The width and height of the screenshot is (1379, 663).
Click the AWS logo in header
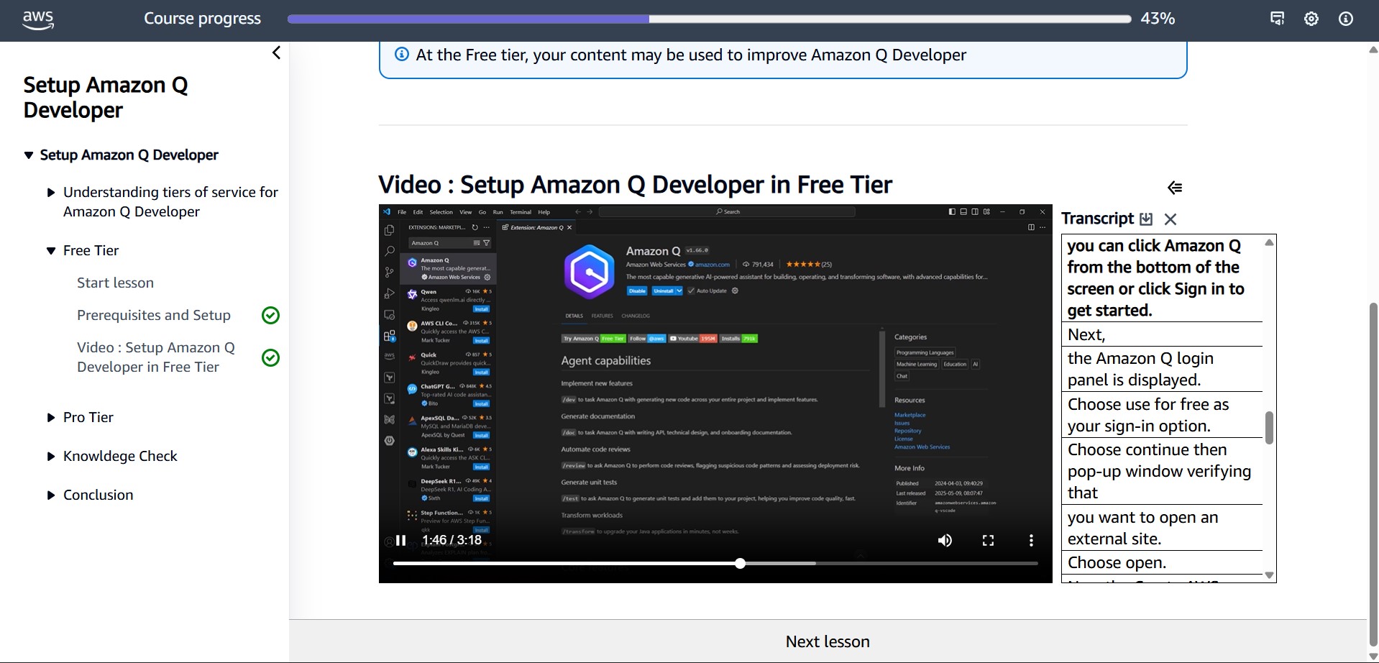[x=38, y=19]
